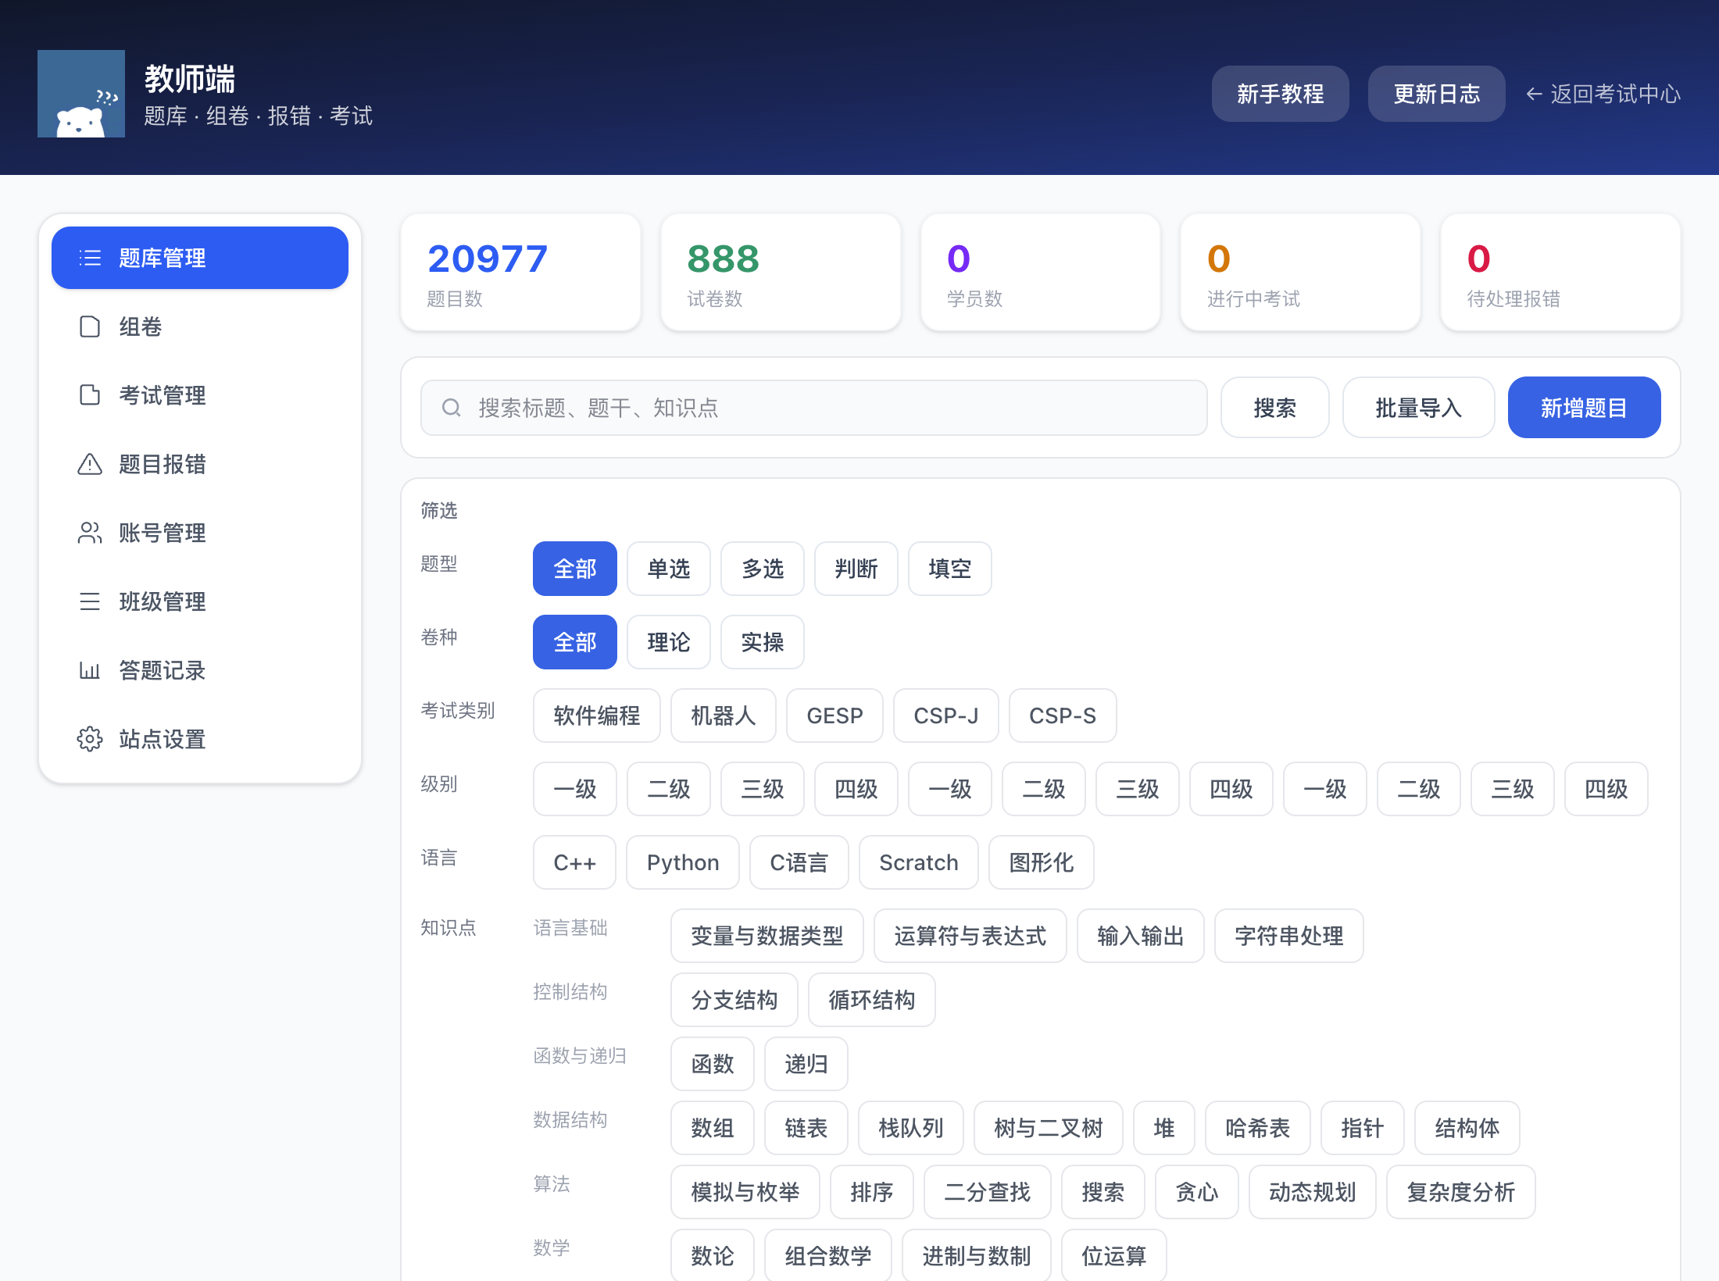Click the file icon beside 考试管理
Viewport: 1719px width, 1281px height.
pyautogui.click(x=90, y=395)
